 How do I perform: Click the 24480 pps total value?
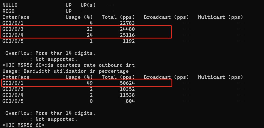click(127, 29)
